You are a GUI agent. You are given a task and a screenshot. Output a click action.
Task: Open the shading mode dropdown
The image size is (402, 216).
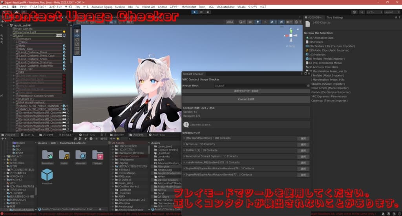point(242,22)
